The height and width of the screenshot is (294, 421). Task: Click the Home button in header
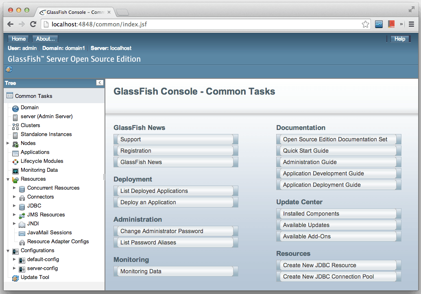(x=19, y=39)
